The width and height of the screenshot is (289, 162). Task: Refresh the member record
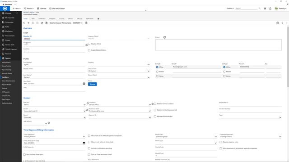click(x=42, y=23)
